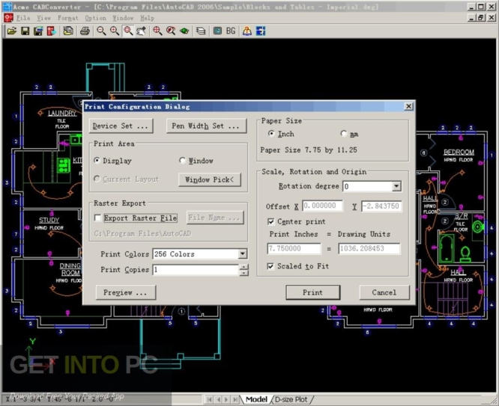Image resolution: width=499 pixels, height=406 pixels.
Task: Click the Drawing Units value field
Action: pyautogui.click(x=369, y=248)
